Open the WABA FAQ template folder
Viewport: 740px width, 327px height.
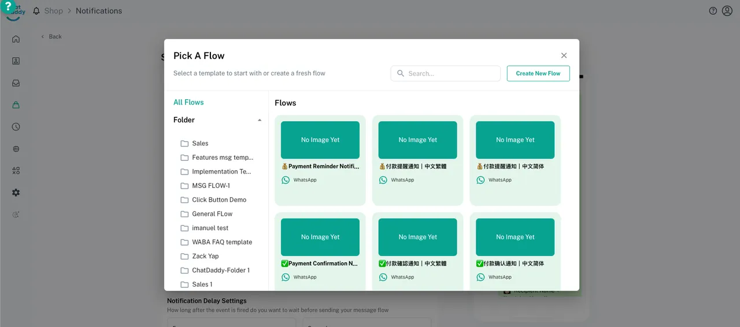pyautogui.click(x=221, y=242)
